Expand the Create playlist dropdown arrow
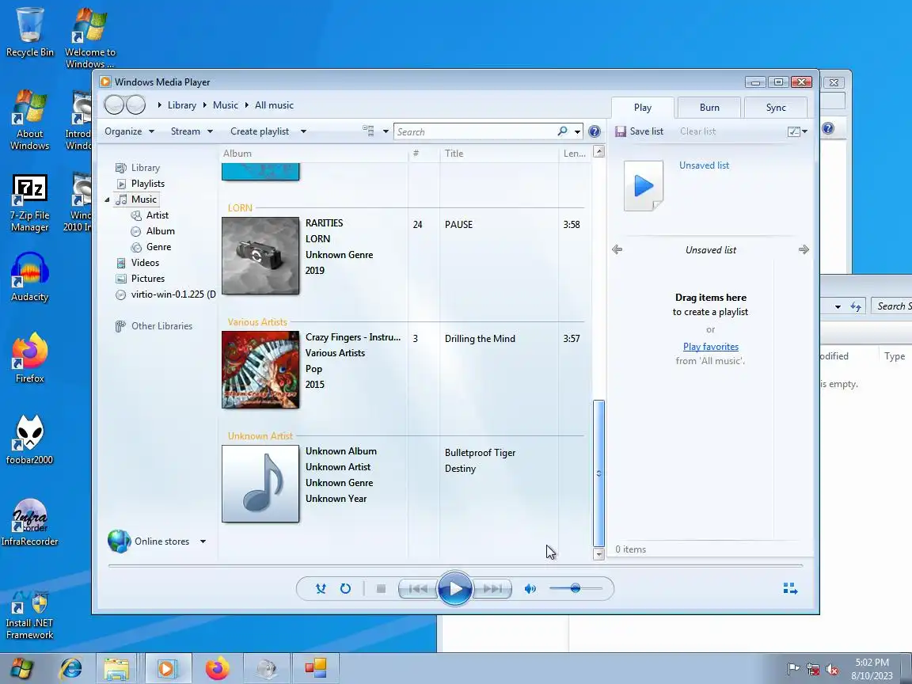 [303, 131]
